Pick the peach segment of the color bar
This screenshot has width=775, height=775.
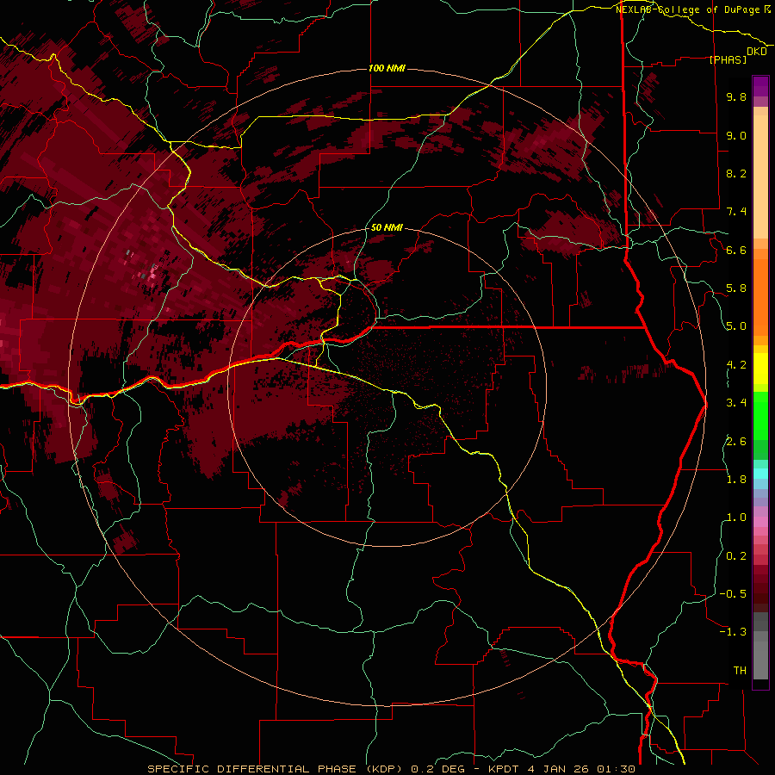click(x=760, y=177)
